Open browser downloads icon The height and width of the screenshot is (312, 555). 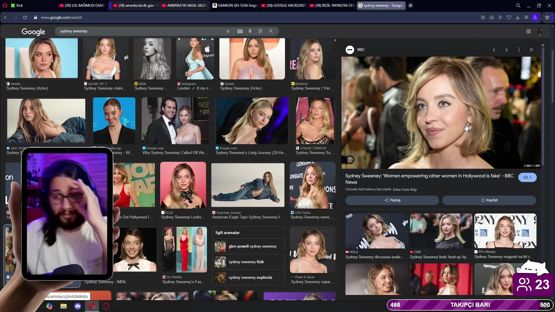click(x=517, y=17)
